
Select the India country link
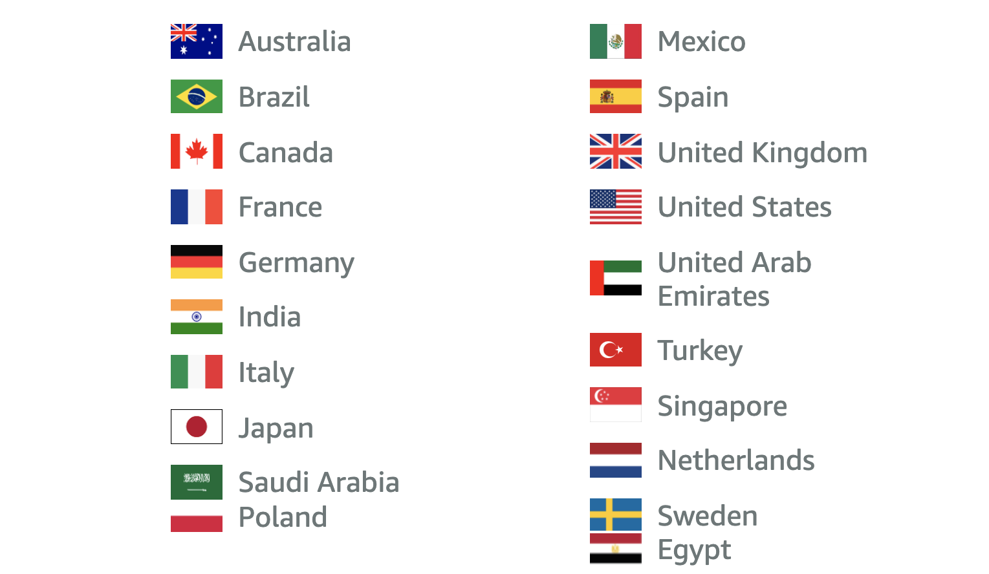270,317
